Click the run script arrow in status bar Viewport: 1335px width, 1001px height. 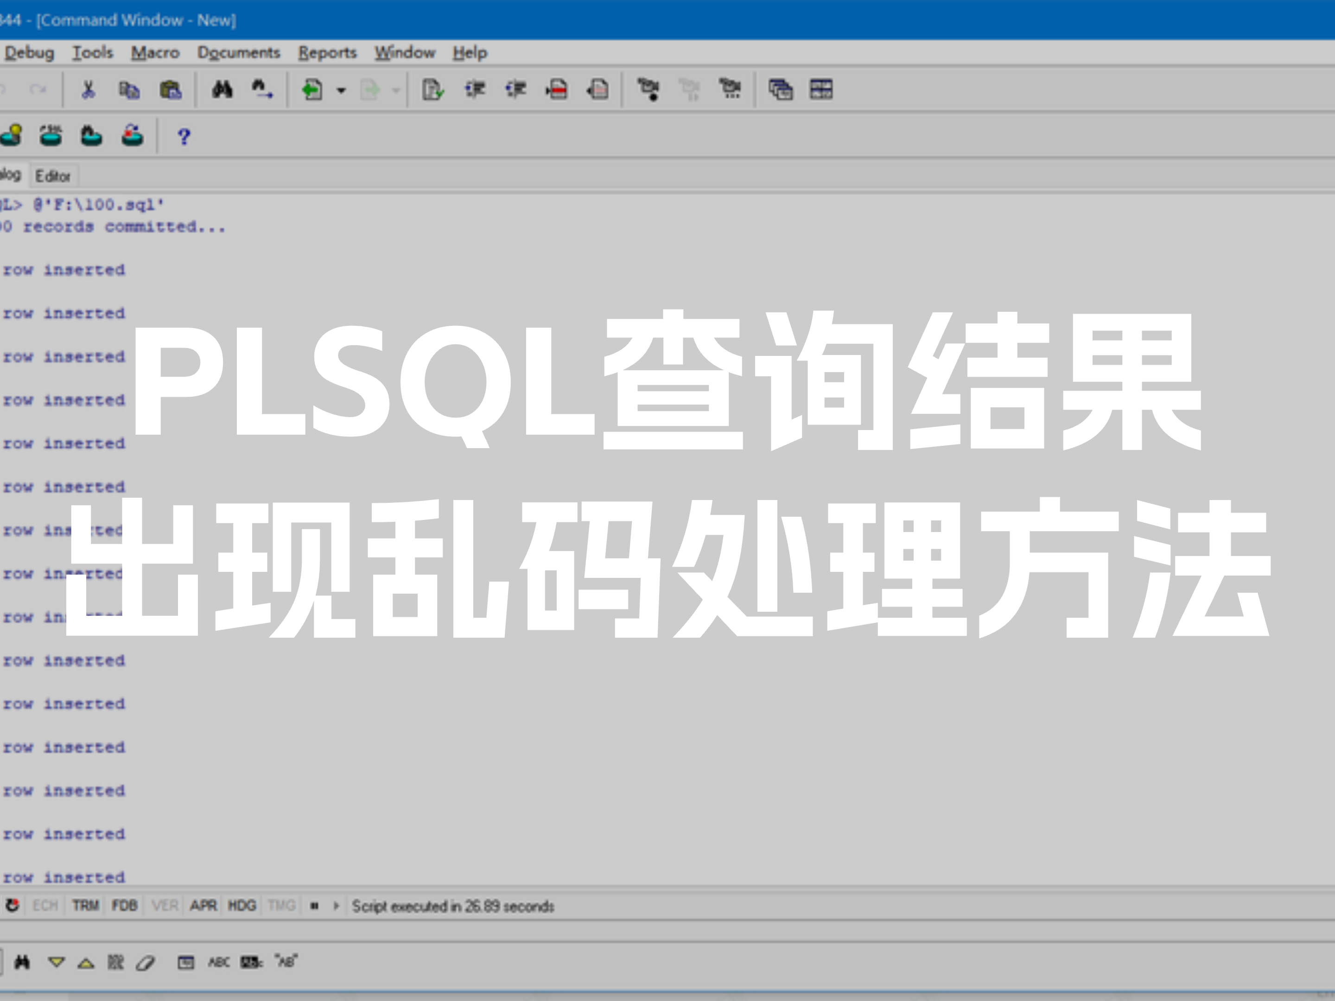coord(336,905)
